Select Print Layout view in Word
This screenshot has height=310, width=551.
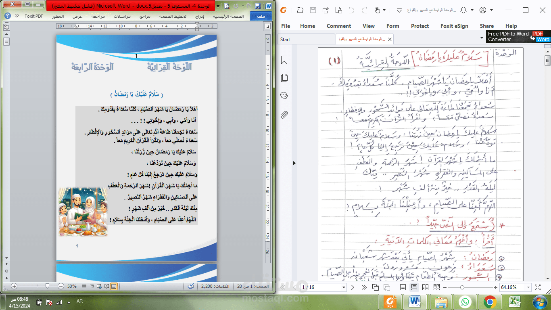(114, 286)
